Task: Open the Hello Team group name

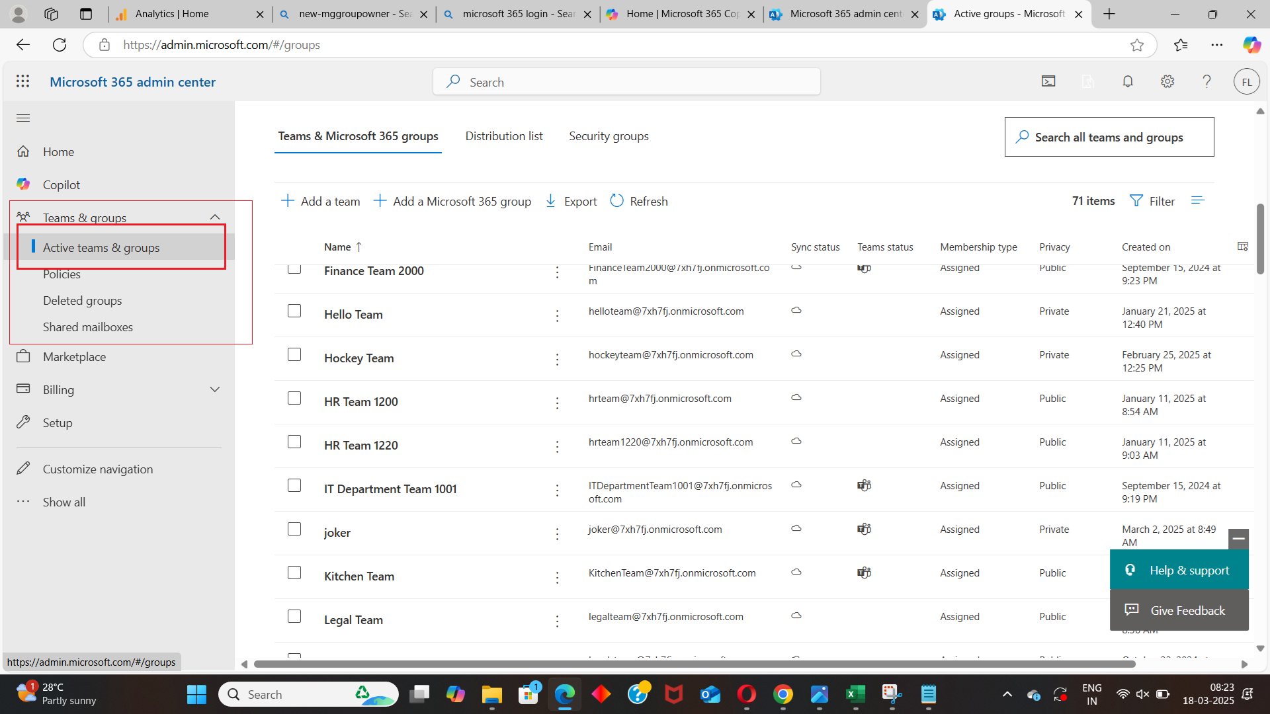Action: [x=353, y=315]
